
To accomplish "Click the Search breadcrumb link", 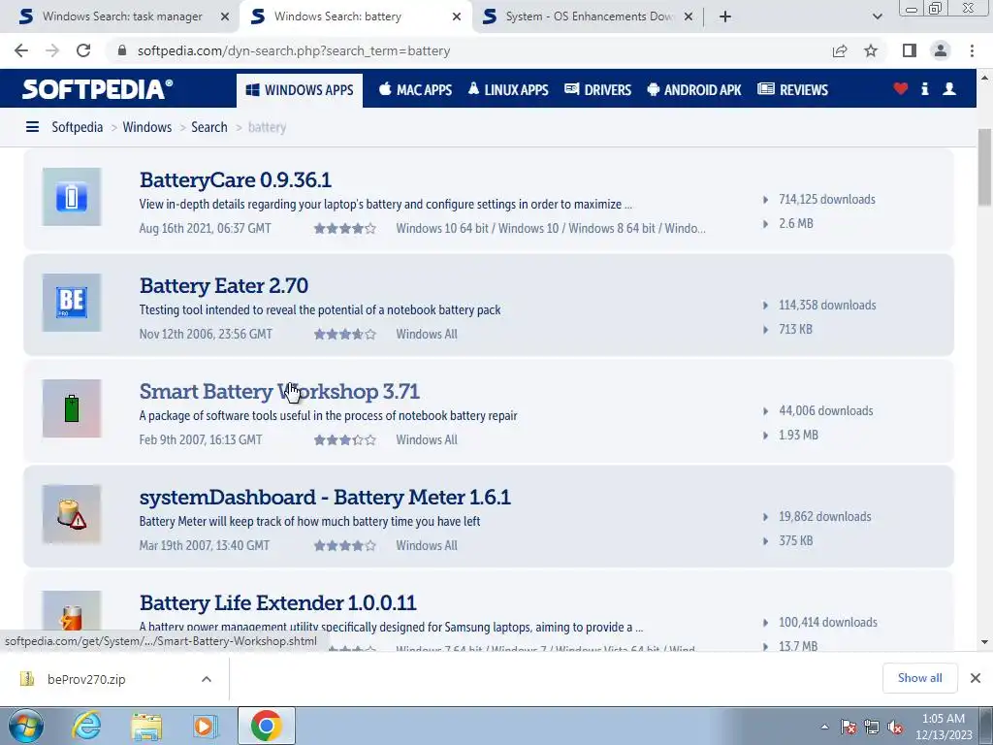I will point(209,127).
